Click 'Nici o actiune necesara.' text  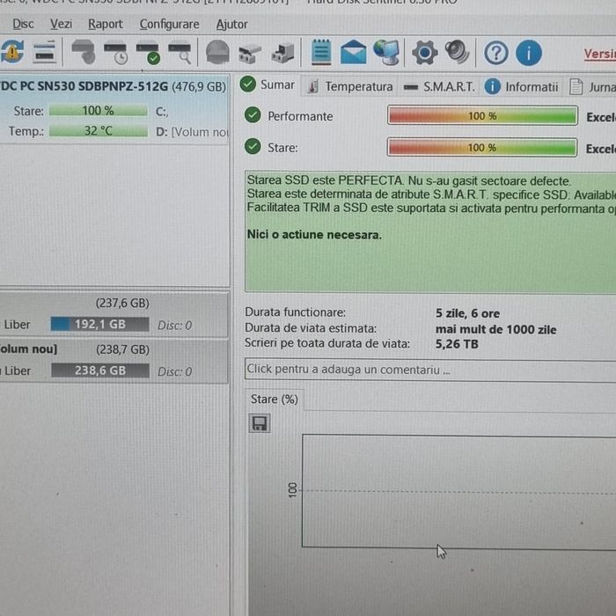(314, 235)
